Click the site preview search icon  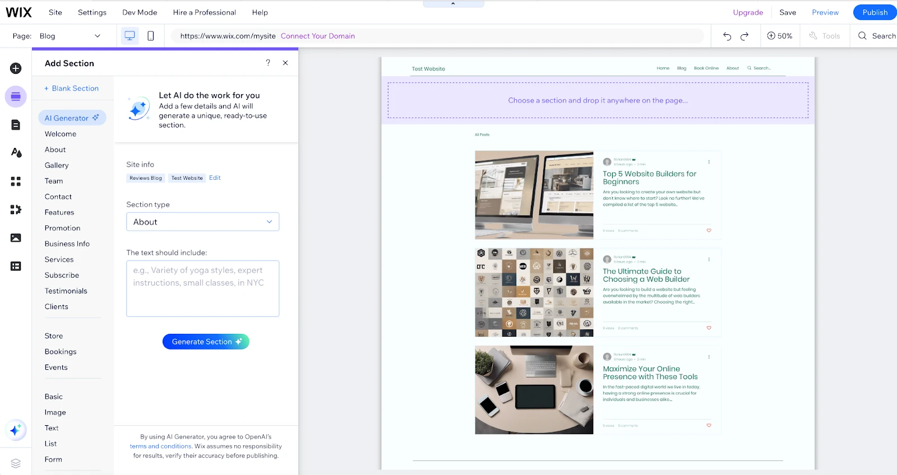click(749, 68)
